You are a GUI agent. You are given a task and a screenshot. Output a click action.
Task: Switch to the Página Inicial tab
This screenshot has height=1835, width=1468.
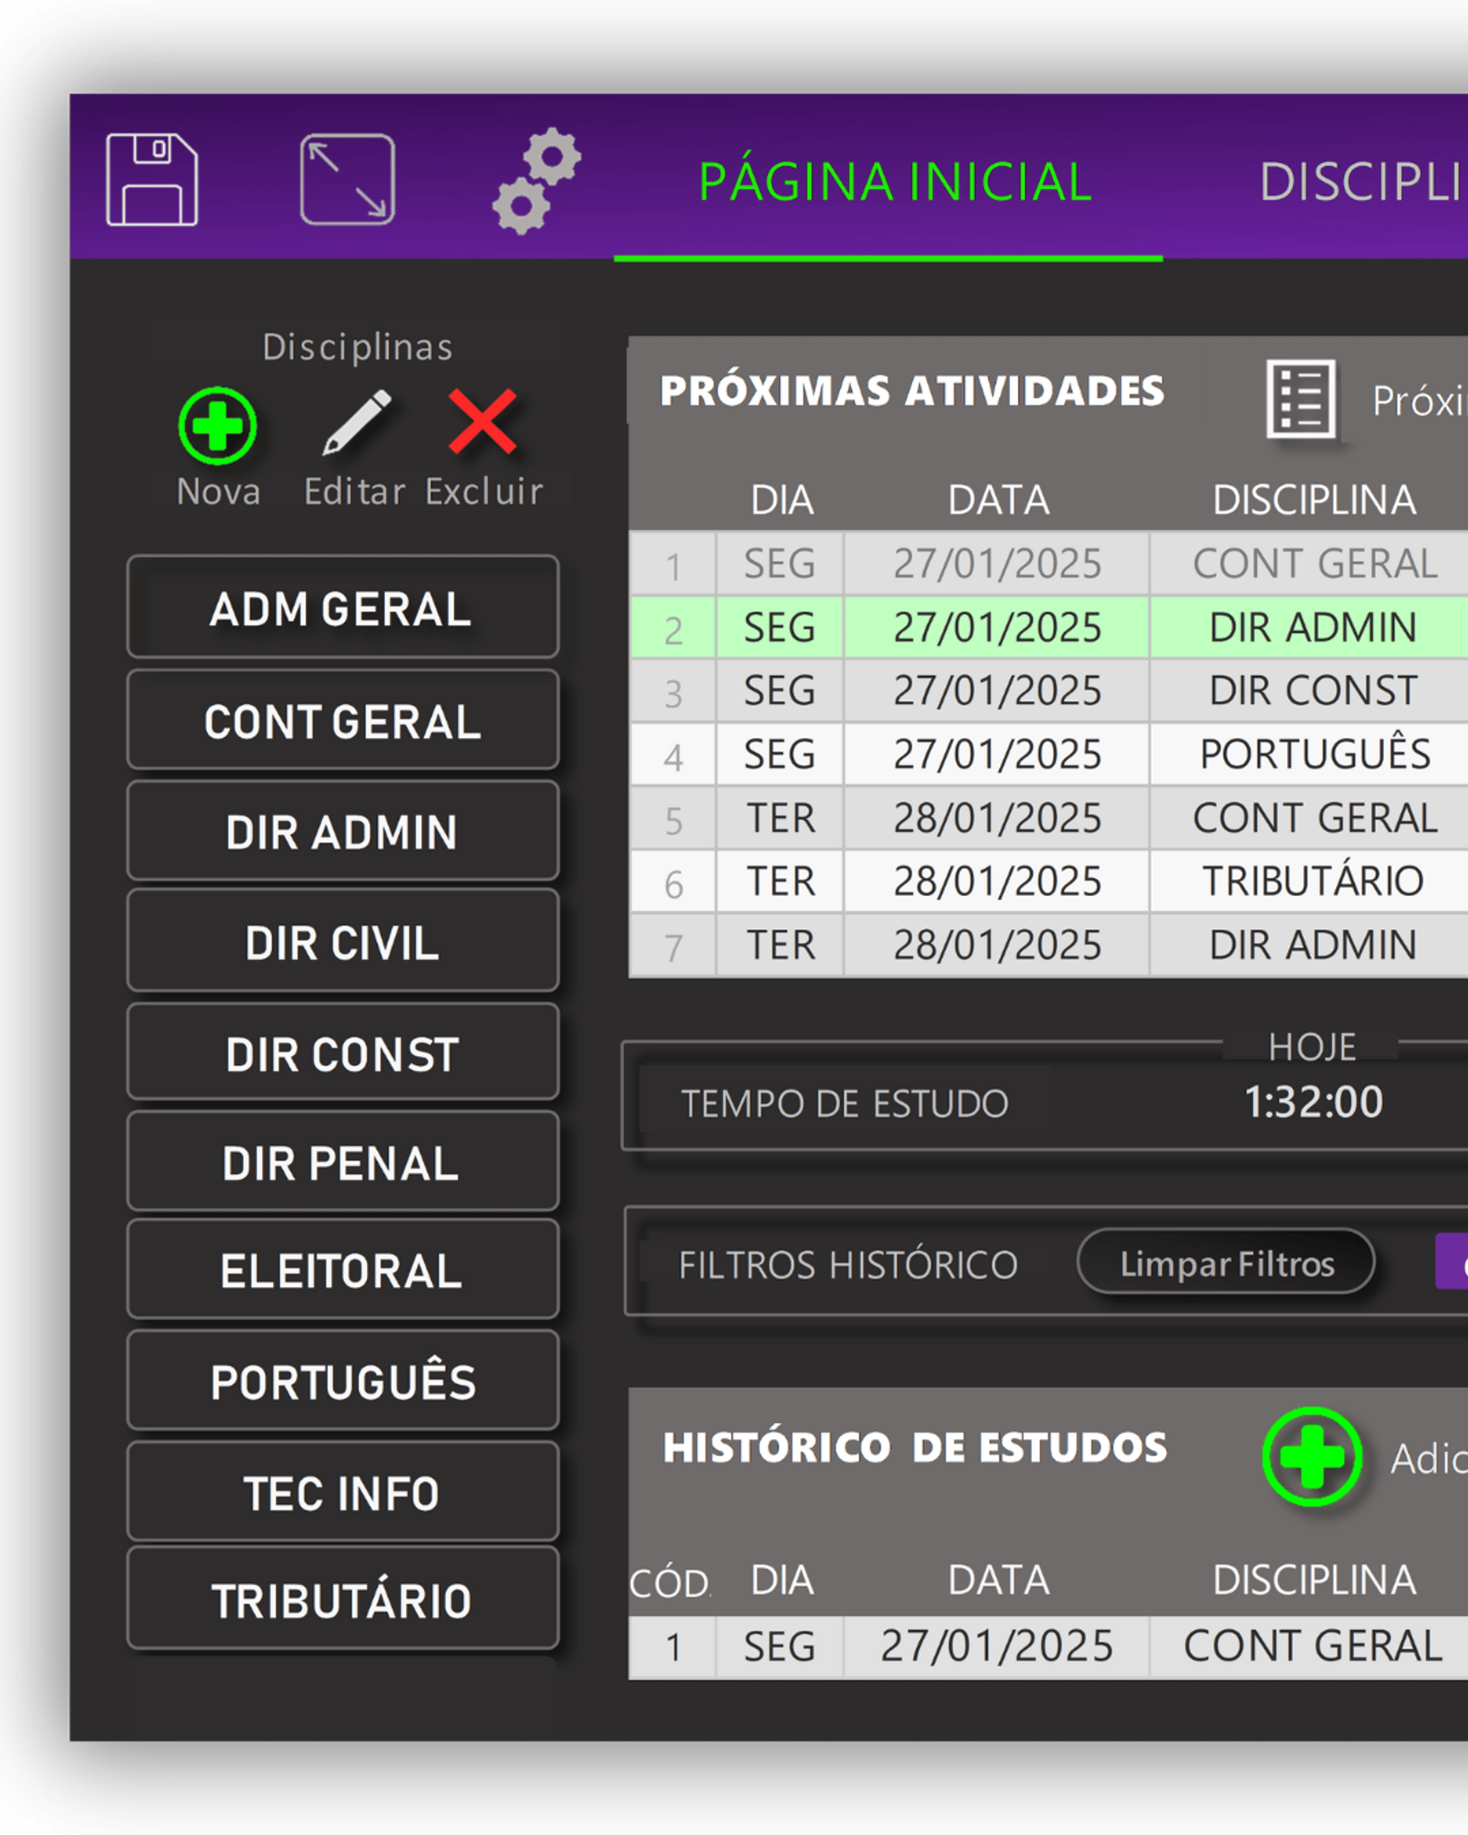click(x=894, y=181)
